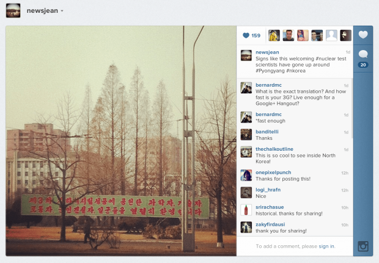Image resolution: width=379 pixels, height=263 pixels.
Task: Open the newsjean profile picture in header
Action: [13, 10]
